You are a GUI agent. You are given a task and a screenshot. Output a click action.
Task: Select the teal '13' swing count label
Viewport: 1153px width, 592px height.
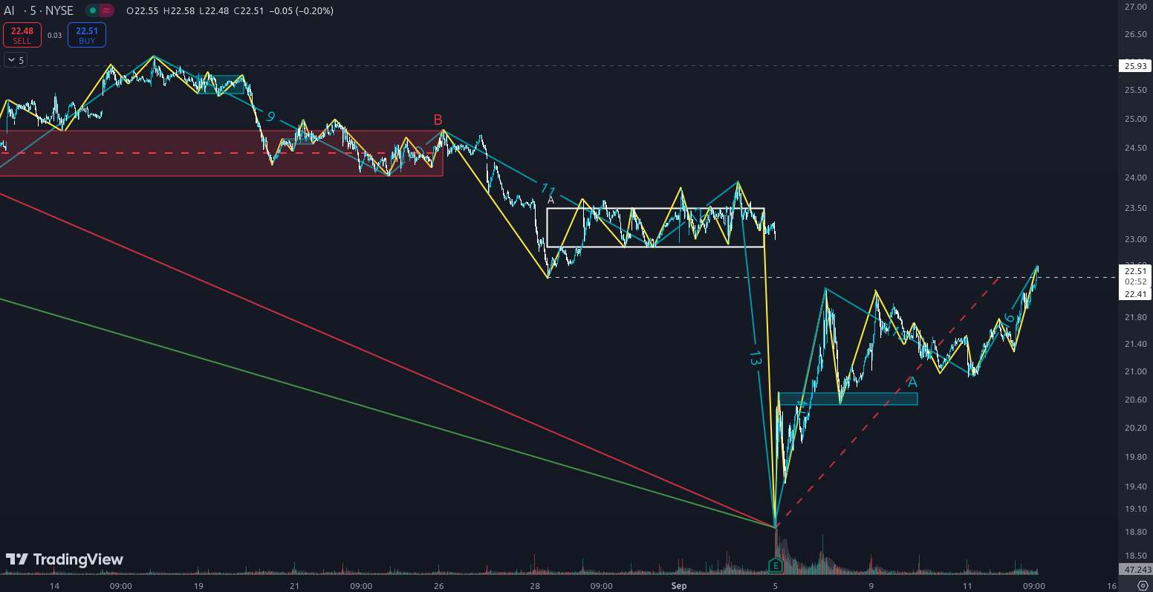tap(755, 357)
